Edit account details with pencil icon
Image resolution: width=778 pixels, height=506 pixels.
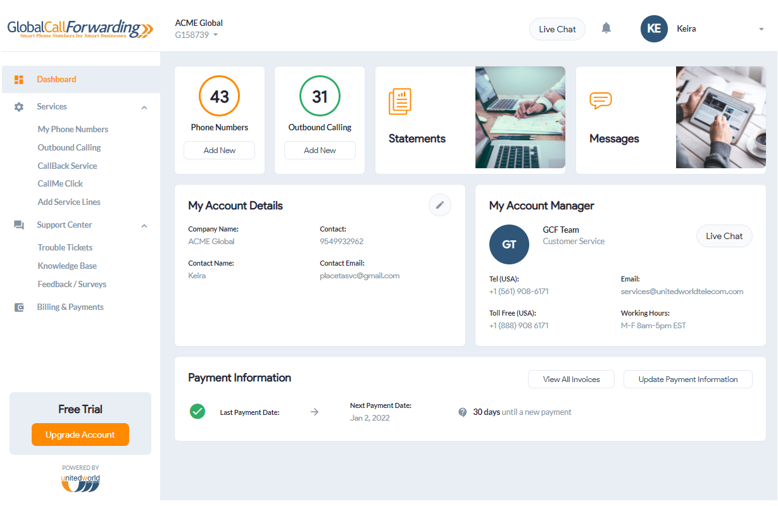click(x=440, y=205)
